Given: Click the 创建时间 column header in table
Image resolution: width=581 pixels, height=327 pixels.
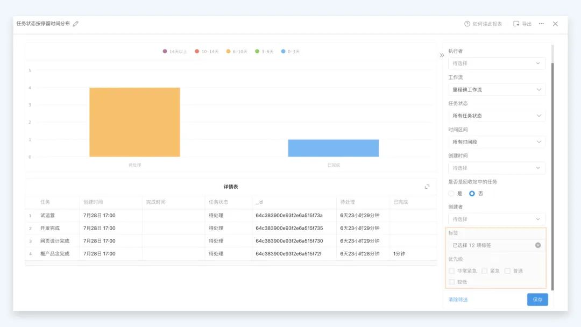Looking at the screenshot, I should click(95, 202).
